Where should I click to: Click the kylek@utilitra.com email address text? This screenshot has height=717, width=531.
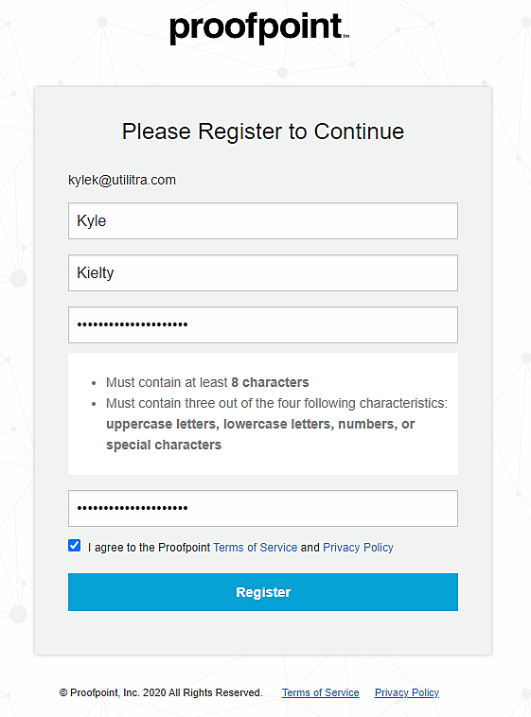click(122, 180)
